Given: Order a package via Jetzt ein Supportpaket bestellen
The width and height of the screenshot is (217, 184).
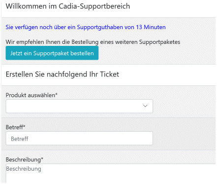Looking at the screenshot, I should click(x=52, y=53).
